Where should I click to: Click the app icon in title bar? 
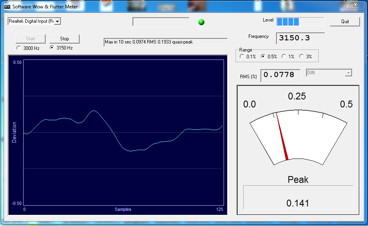[x=8, y=7]
